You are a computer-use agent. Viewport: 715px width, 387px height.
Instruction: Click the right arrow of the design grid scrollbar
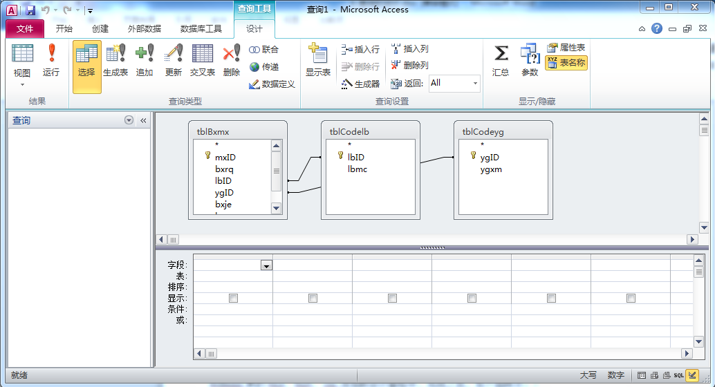(687, 353)
